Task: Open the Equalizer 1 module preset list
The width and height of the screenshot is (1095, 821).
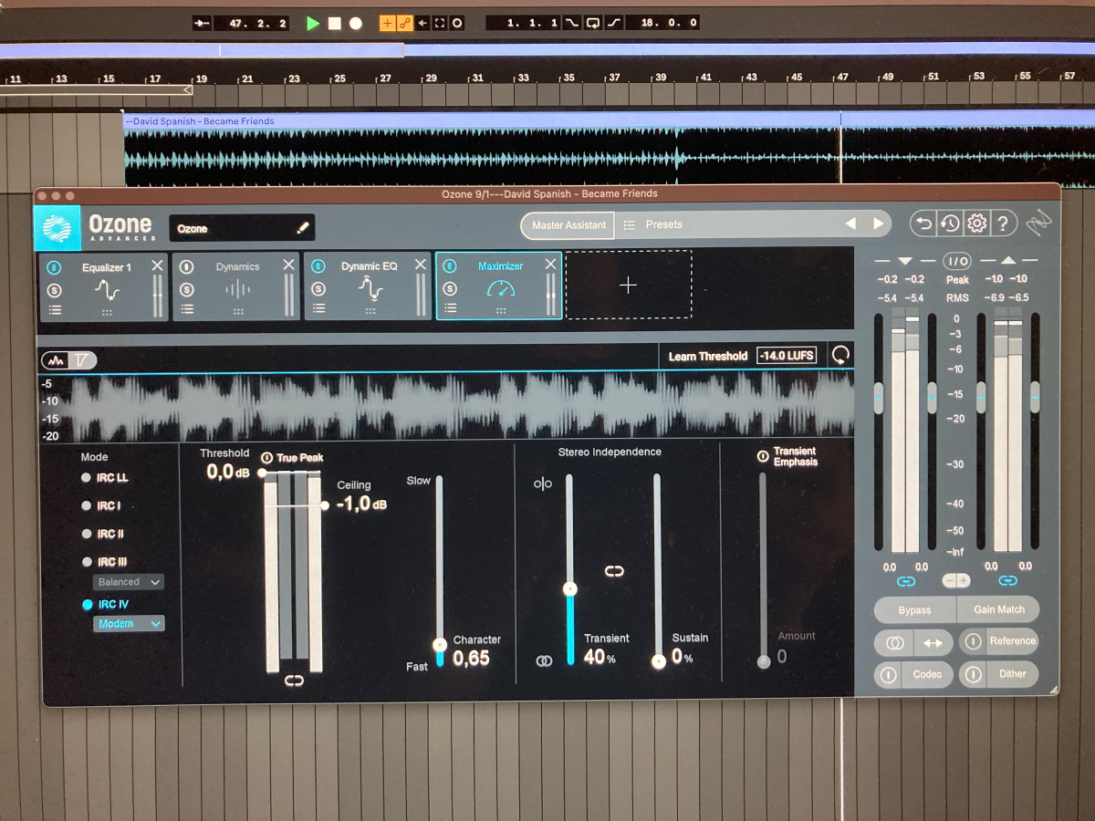Action: tap(55, 310)
